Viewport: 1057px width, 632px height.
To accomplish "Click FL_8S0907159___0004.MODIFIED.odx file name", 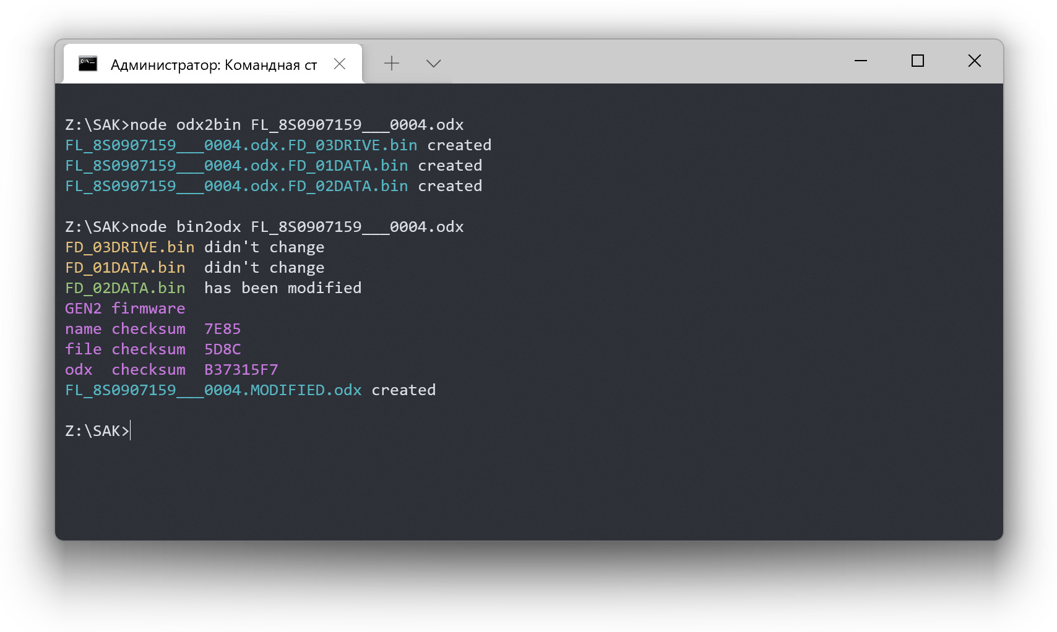I will coord(214,390).
